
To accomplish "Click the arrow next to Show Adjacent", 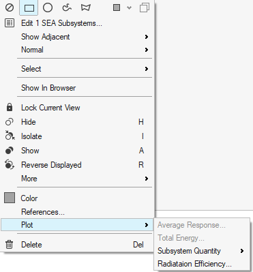I will 147,37.
